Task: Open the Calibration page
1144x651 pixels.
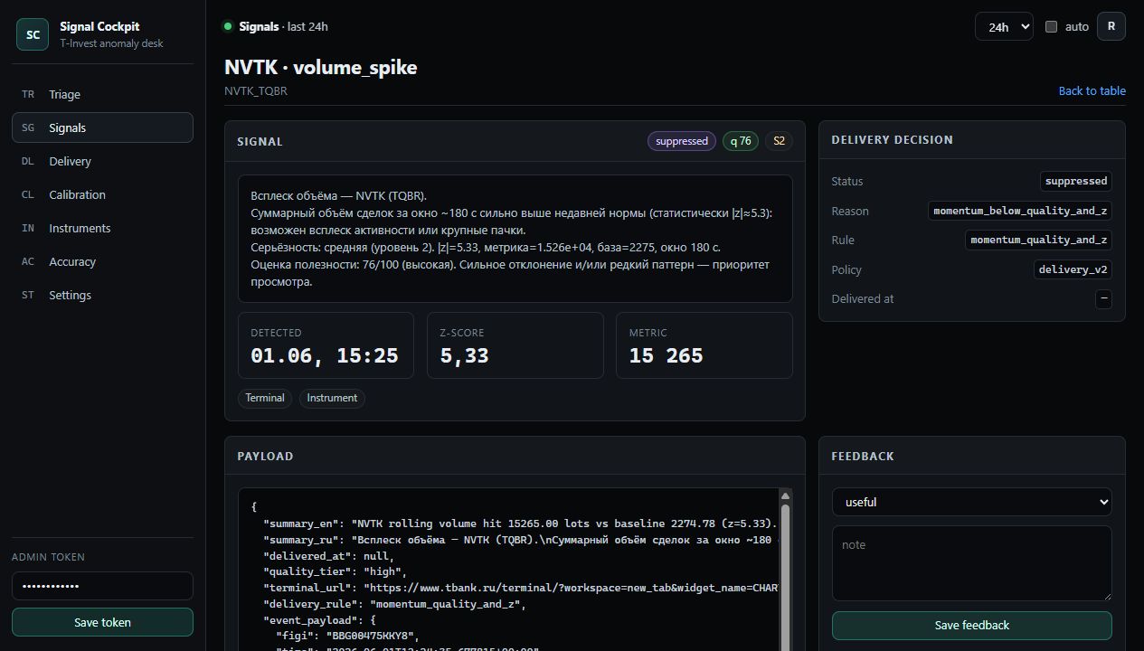Action: [x=102, y=194]
